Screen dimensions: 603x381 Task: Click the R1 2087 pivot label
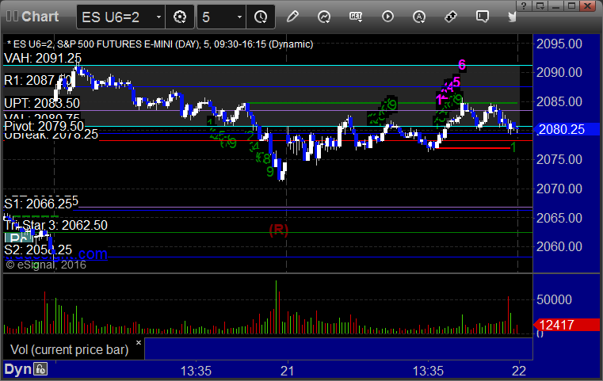37,80
